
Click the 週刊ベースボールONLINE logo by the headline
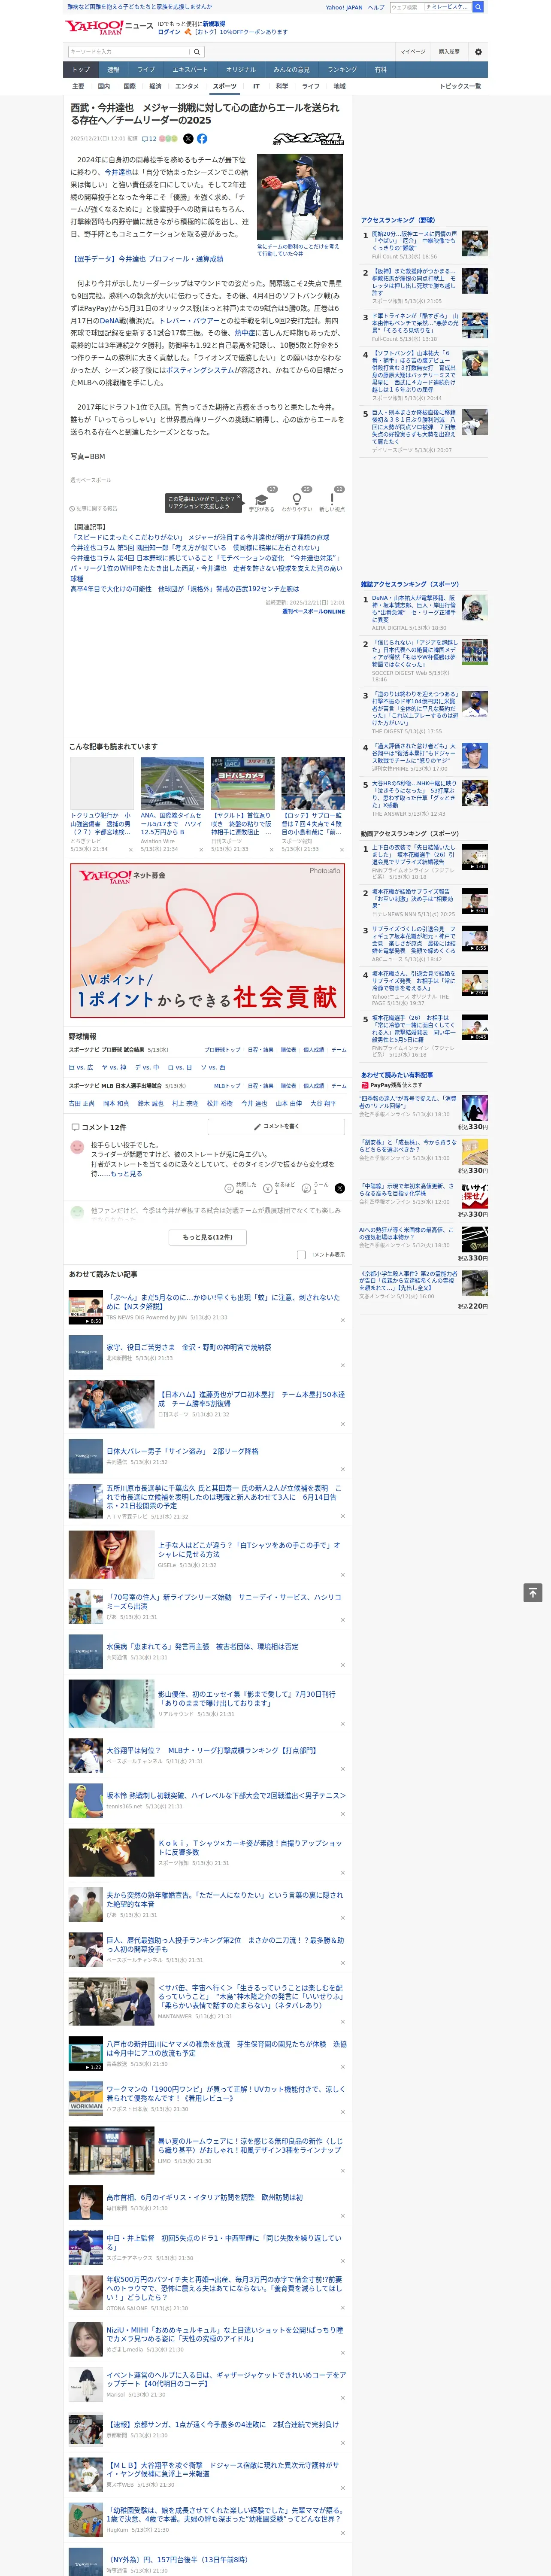point(309,139)
